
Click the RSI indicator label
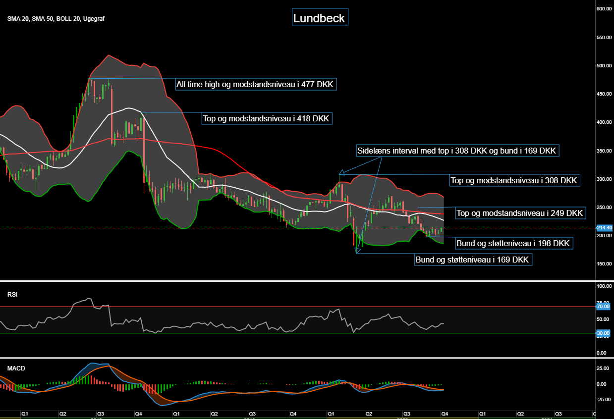click(x=12, y=294)
